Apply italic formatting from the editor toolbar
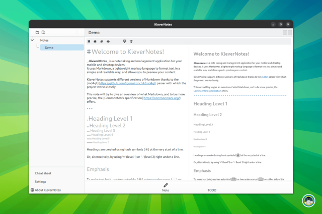The height and width of the screenshot is (214, 322). click(102, 41)
